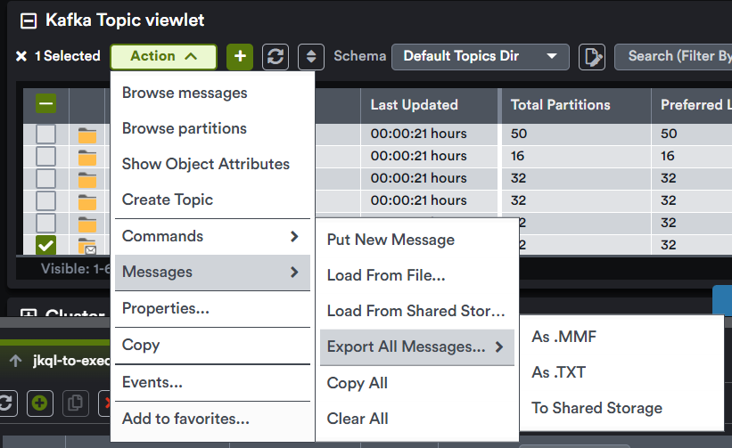Image resolution: width=732 pixels, height=448 pixels.
Task: Open Properties... from the menu
Action: 212,308
